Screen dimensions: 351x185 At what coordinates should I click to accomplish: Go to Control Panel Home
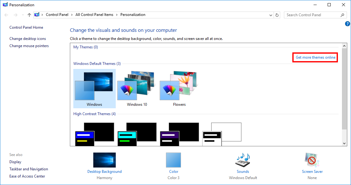pos(26,27)
